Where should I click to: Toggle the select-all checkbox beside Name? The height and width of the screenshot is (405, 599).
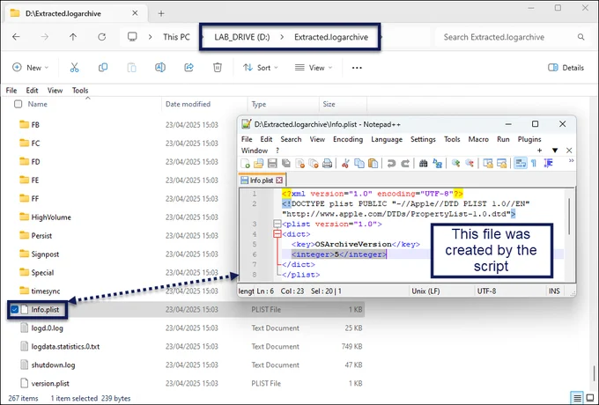coord(18,104)
